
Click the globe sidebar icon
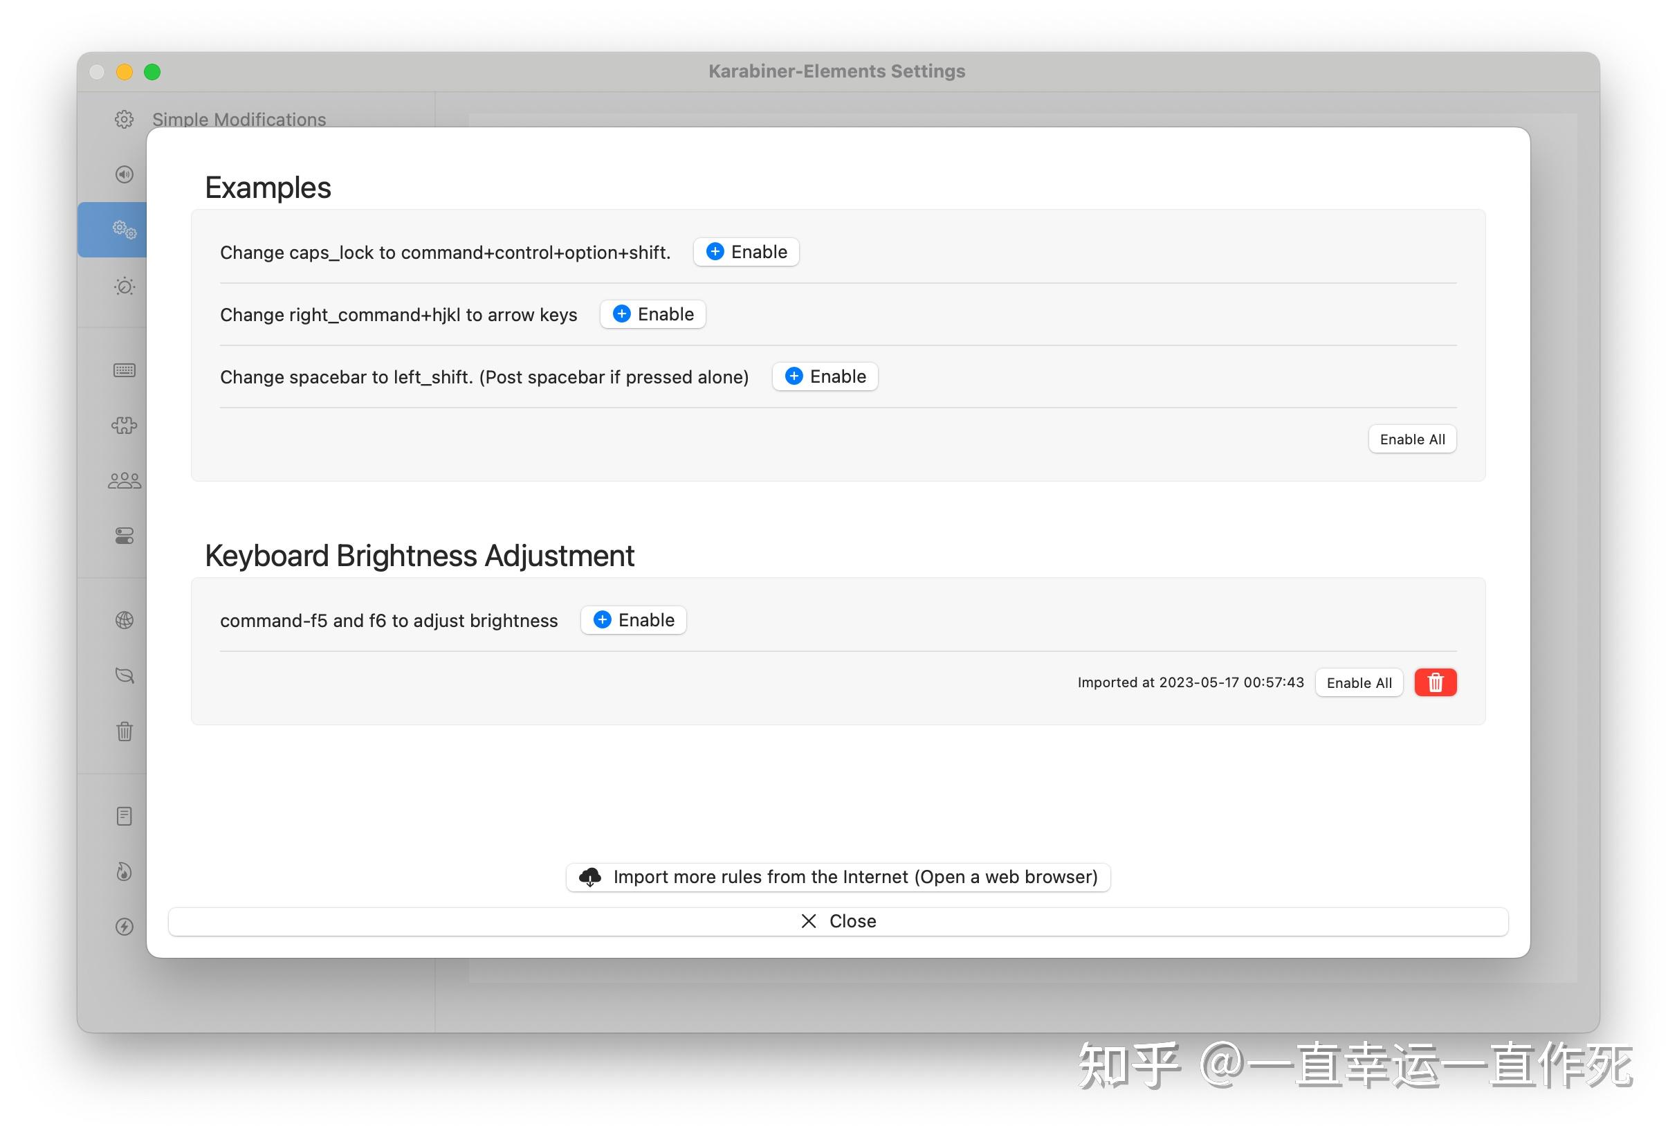[x=124, y=620]
